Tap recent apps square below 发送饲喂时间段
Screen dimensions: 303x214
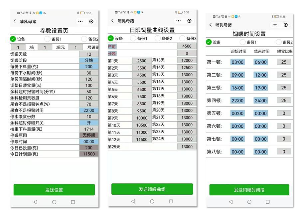click(x=267, y=202)
